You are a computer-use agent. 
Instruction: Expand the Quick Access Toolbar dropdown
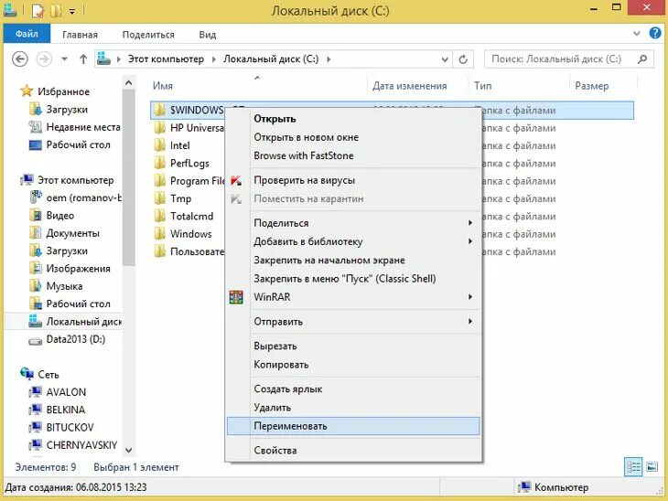(72, 12)
